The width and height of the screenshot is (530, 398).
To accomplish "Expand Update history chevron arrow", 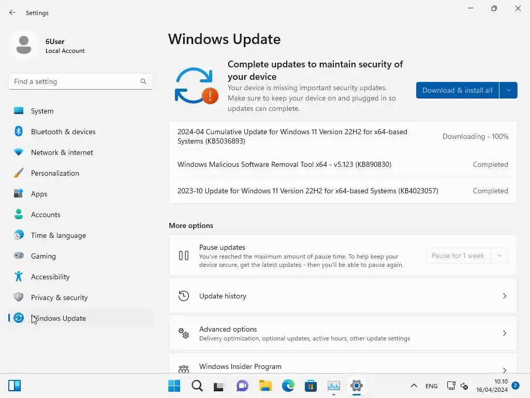I will pos(505,296).
